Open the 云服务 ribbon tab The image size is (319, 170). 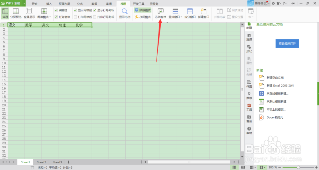[x=154, y=4]
